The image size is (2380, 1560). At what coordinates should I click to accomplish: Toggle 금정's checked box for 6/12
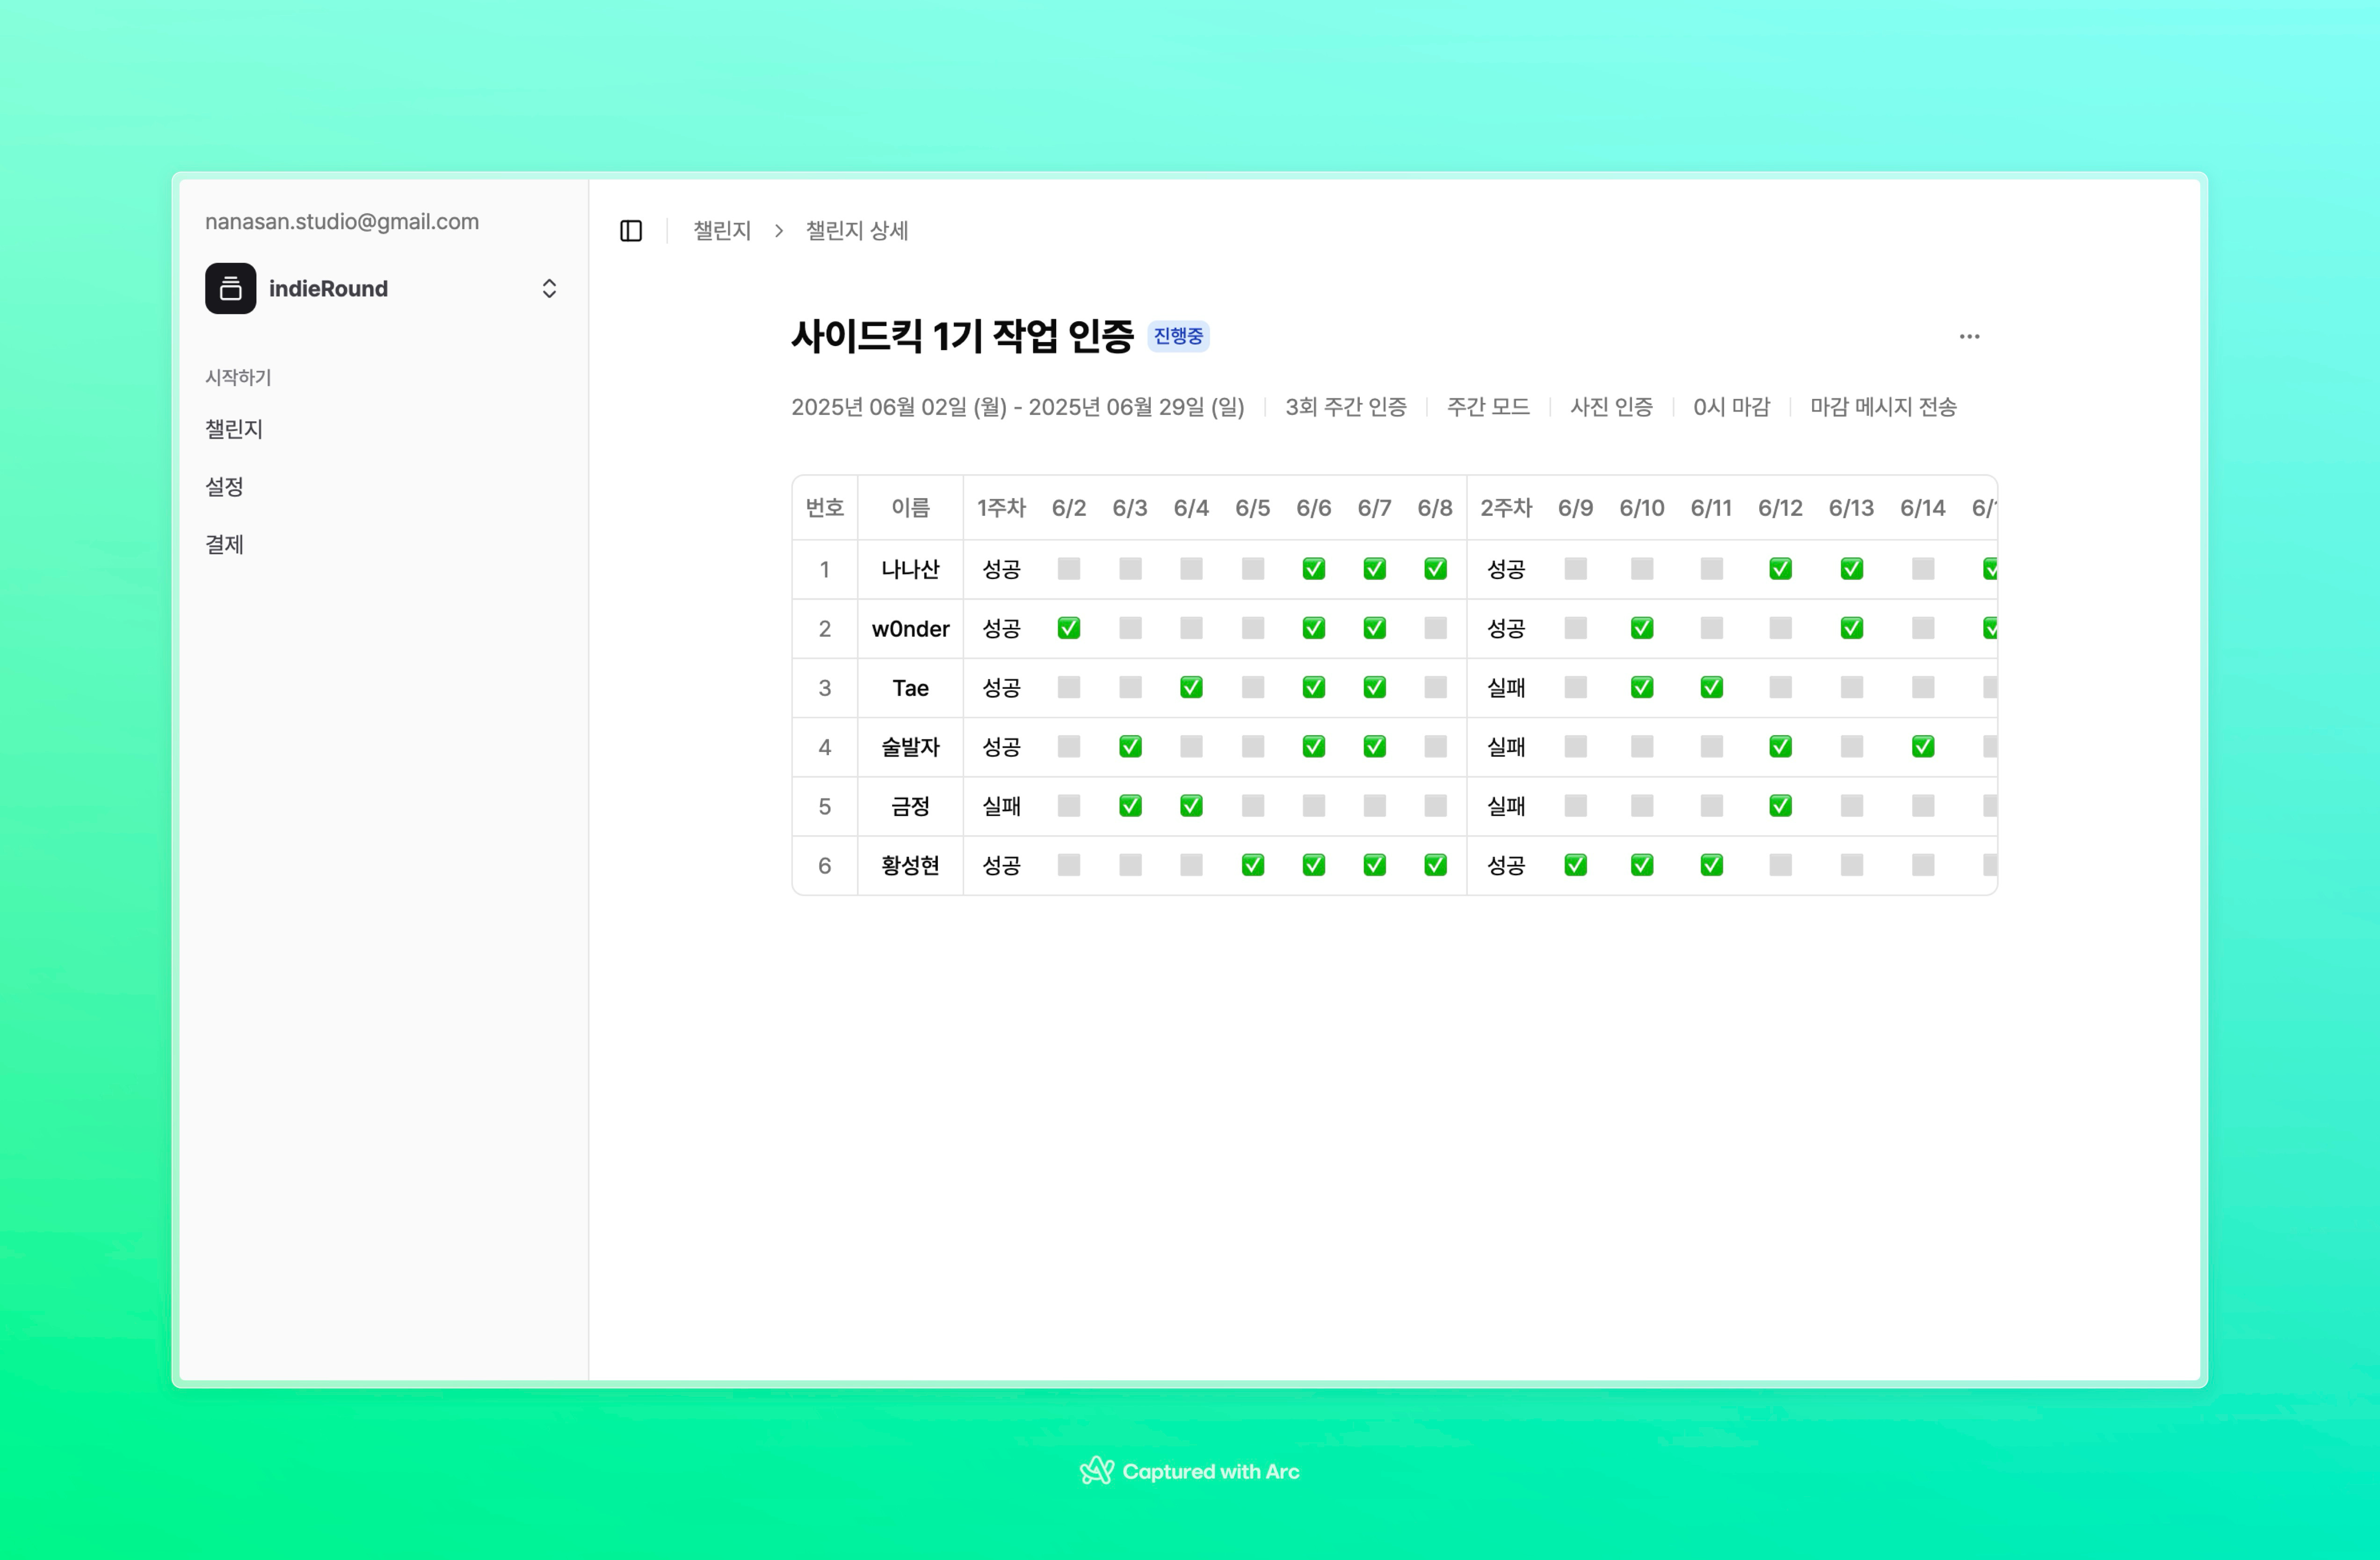pyautogui.click(x=1780, y=806)
